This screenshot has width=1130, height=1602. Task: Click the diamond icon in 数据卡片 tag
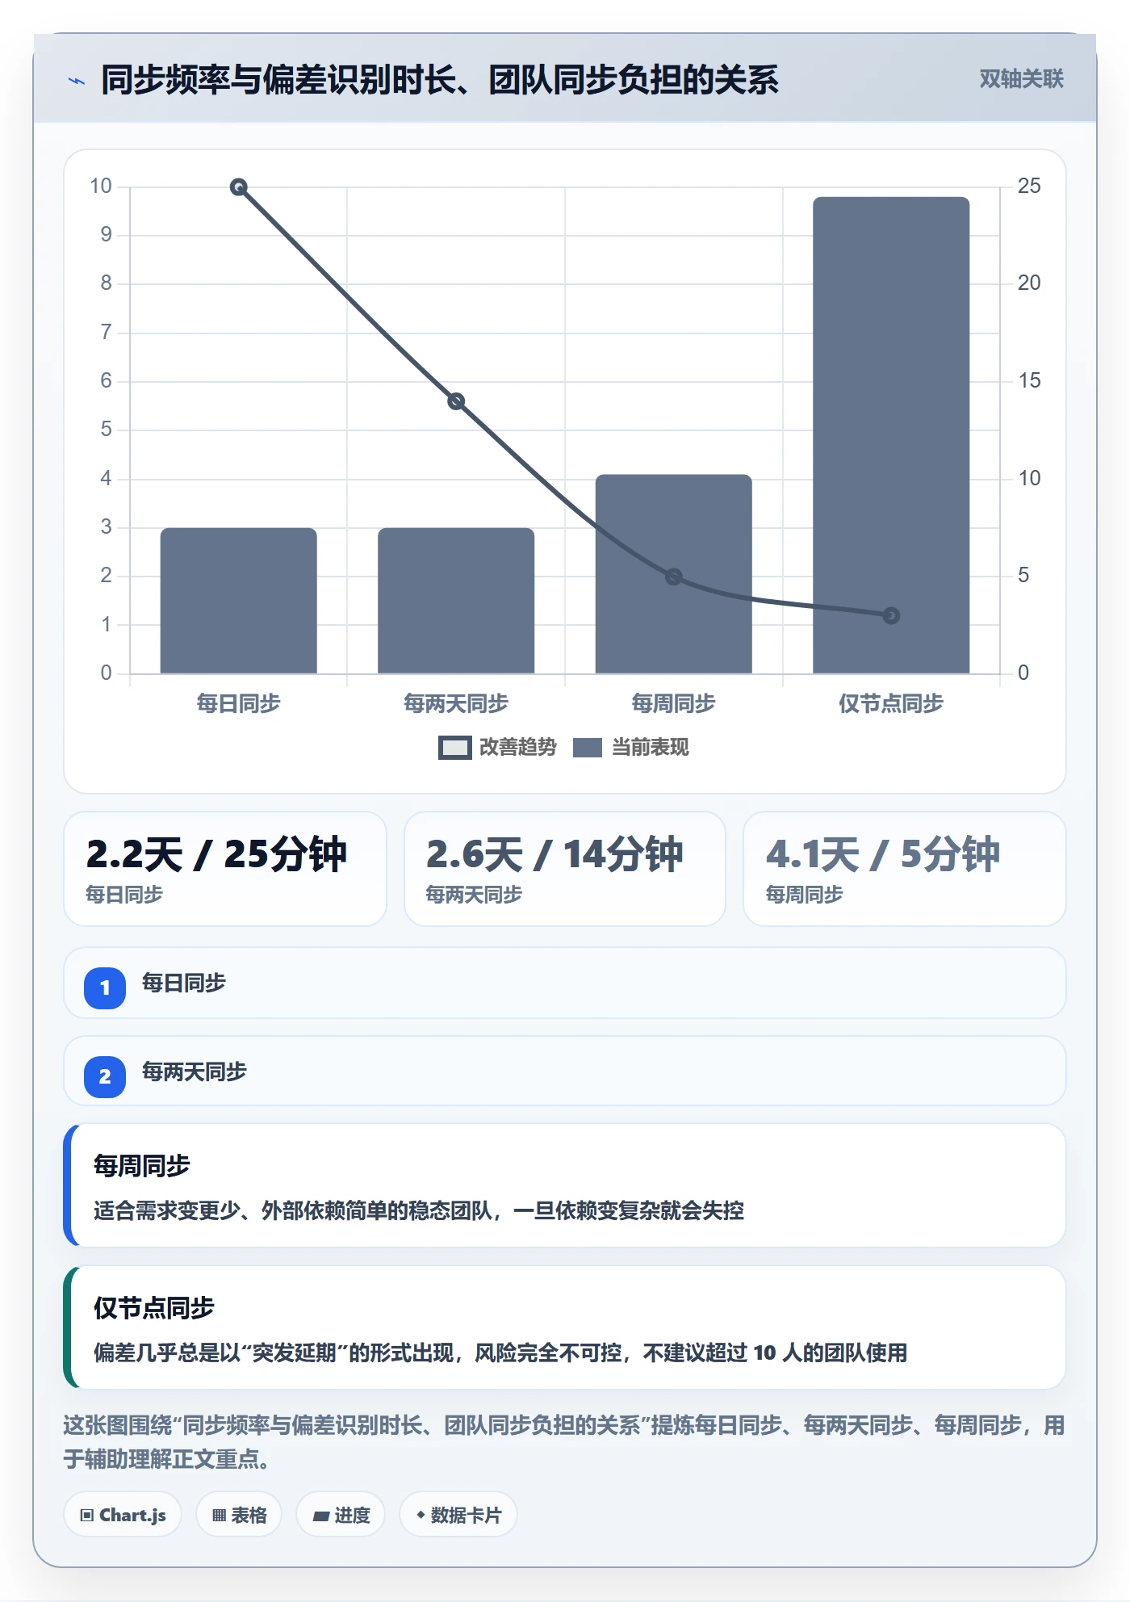pyautogui.click(x=421, y=1515)
